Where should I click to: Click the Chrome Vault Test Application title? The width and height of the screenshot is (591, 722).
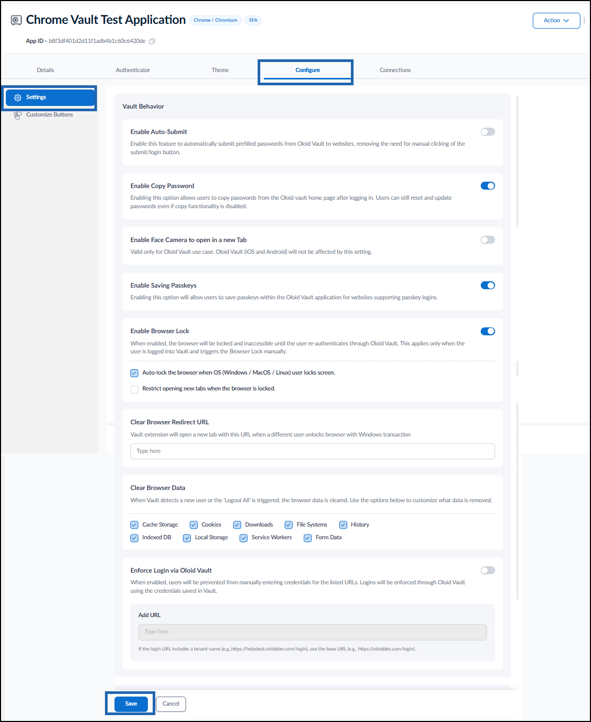pyautogui.click(x=106, y=20)
